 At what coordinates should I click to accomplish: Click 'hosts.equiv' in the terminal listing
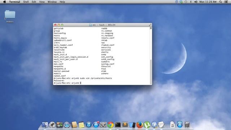60,38
